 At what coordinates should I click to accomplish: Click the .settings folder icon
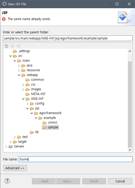click(x=15, y=51)
